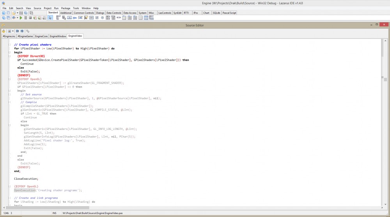Click the Stop debugging icon
The height and width of the screenshot is (217, 390).
[30, 18]
